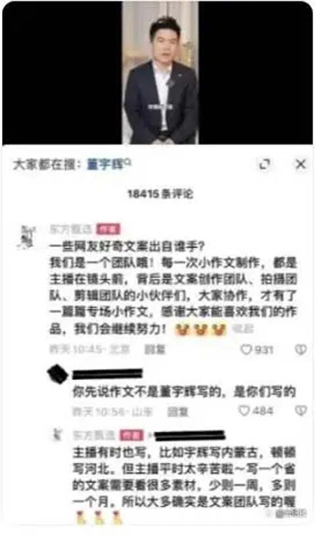
Task: Open the 东方甄选 username in the last reply
Action: click(x=93, y=435)
